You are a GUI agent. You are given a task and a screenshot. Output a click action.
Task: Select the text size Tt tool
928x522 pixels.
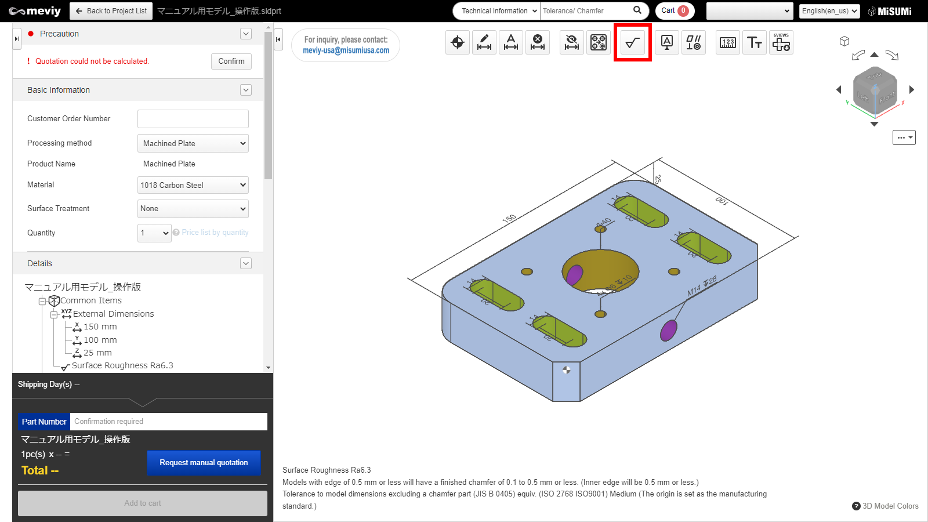coord(755,42)
